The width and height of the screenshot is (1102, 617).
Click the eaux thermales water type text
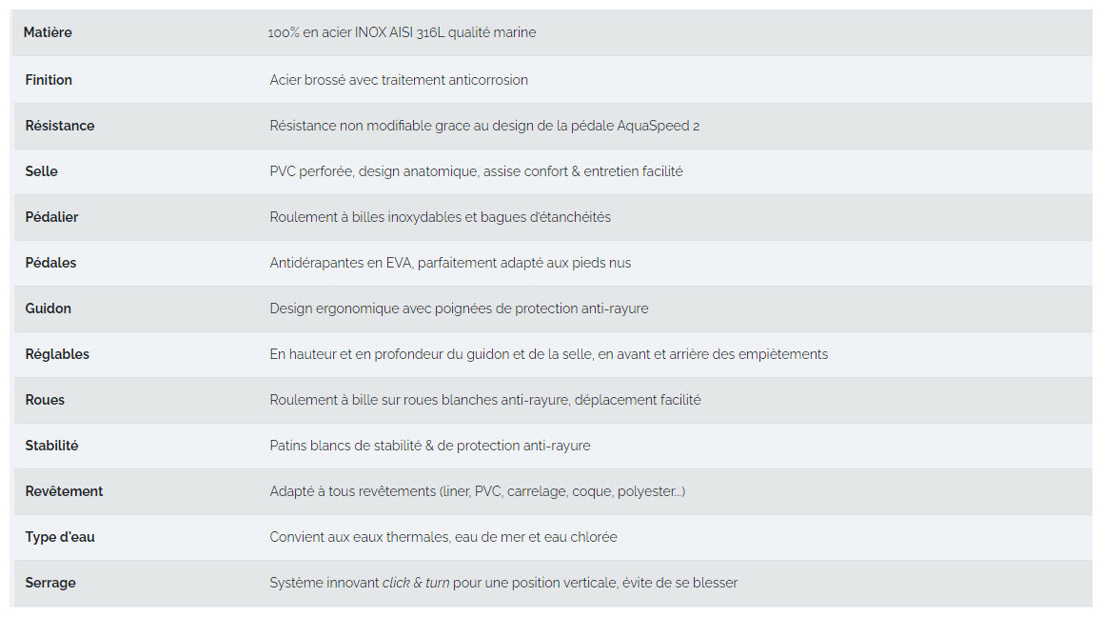click(443, 537)
